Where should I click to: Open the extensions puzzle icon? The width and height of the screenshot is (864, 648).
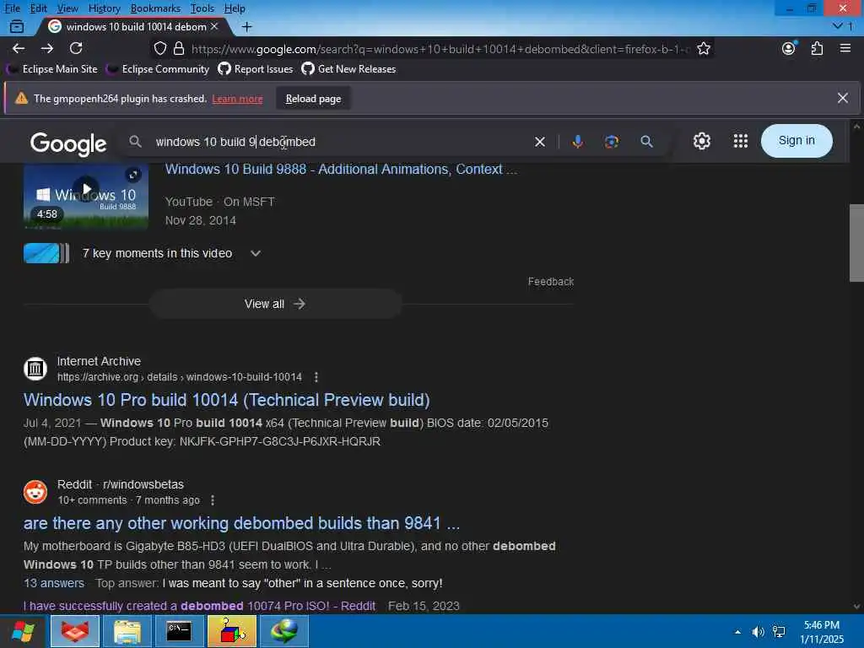coord(817,48)
